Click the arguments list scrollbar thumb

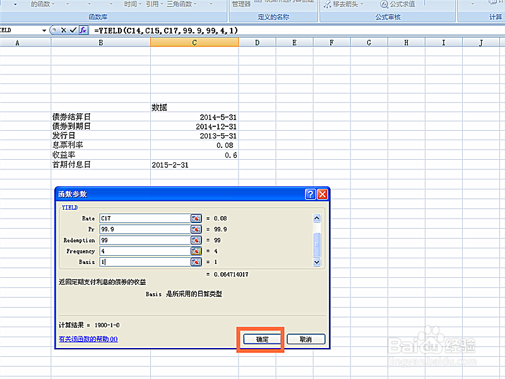coord(317,244)
